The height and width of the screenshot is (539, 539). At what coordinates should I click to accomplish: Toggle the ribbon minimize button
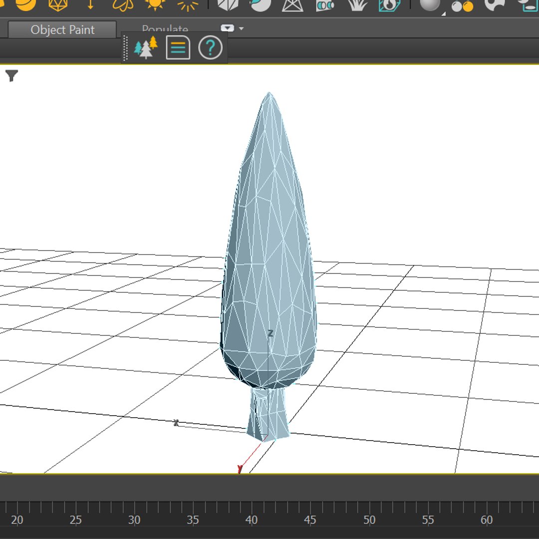coord(227,28)
